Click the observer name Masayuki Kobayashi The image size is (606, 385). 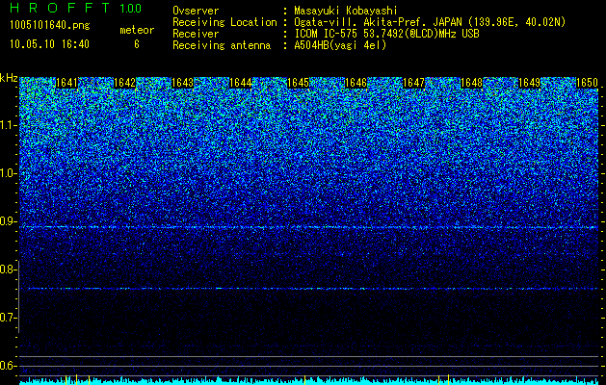[346, 11]
